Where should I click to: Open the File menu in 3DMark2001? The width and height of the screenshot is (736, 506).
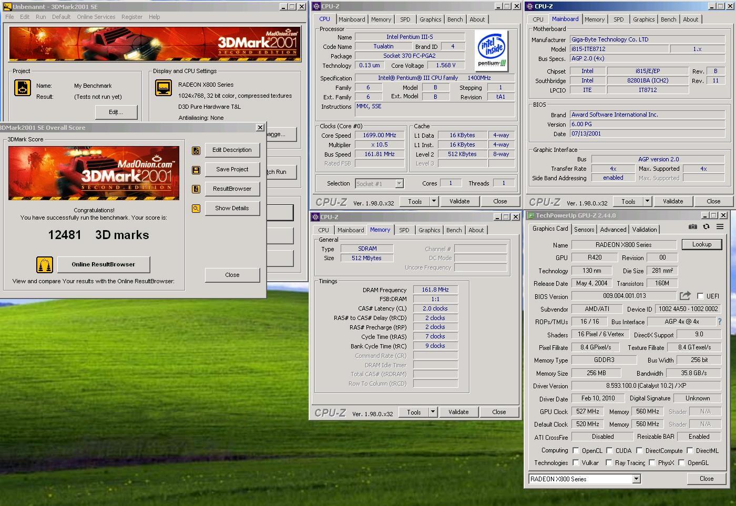tap(9, 17)
